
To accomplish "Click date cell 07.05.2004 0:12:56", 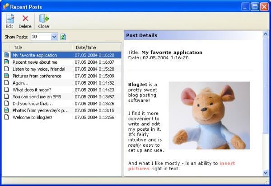I will click(94, 118).
